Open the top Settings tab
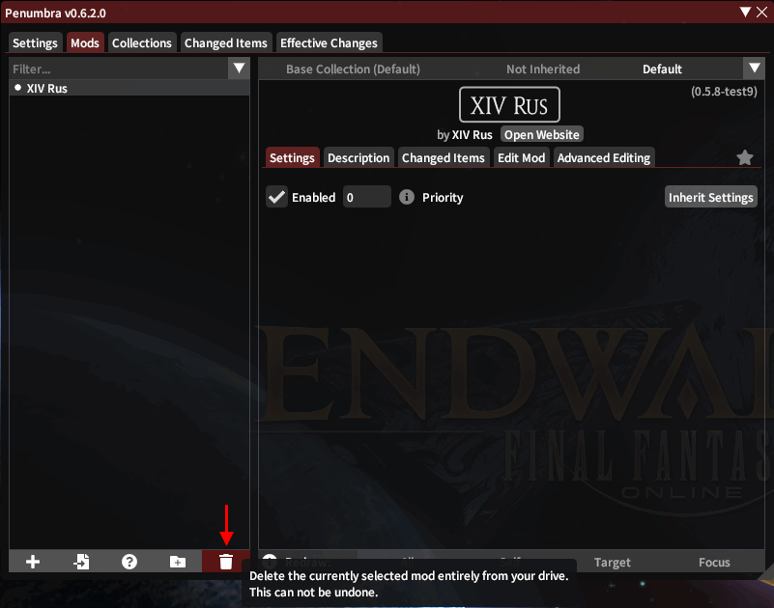The height and width of the screenshot is (608, 774). [35, 42]
